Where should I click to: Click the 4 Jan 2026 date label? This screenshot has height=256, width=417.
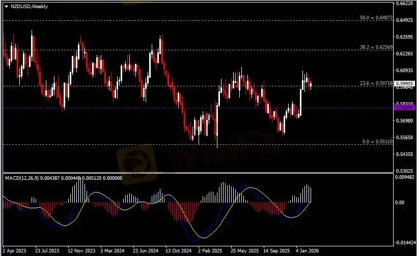307,251
